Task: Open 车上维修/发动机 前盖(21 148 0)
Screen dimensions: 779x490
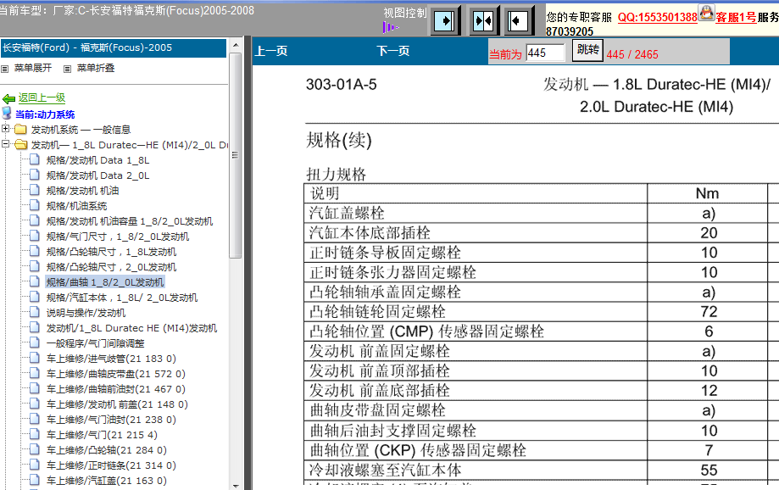Action: 117,404
